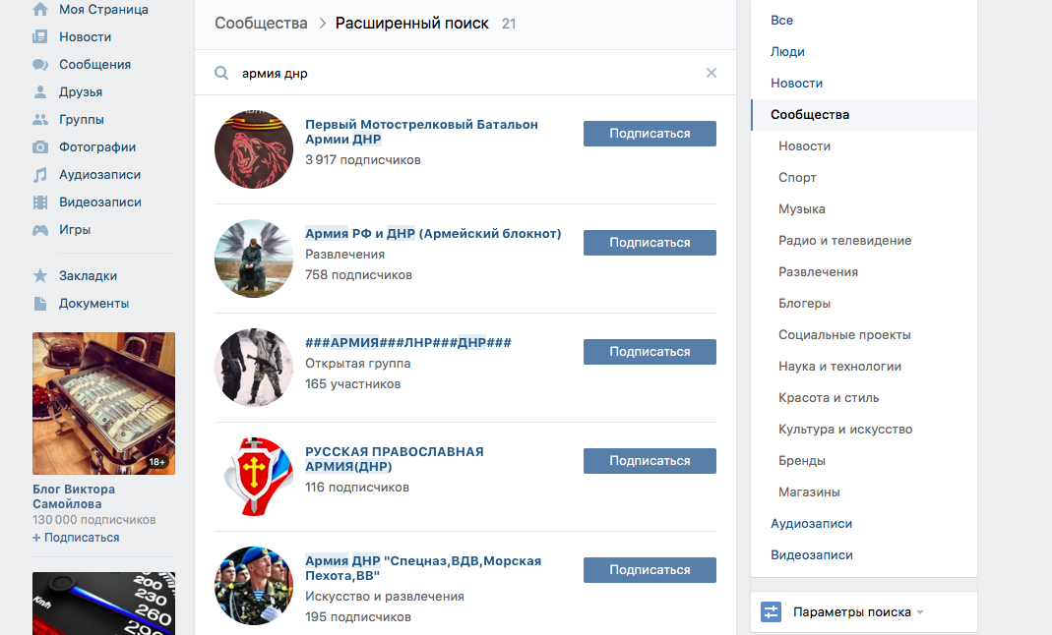
Task: Select the Люди search category
Action: click(x=787, y=51)
